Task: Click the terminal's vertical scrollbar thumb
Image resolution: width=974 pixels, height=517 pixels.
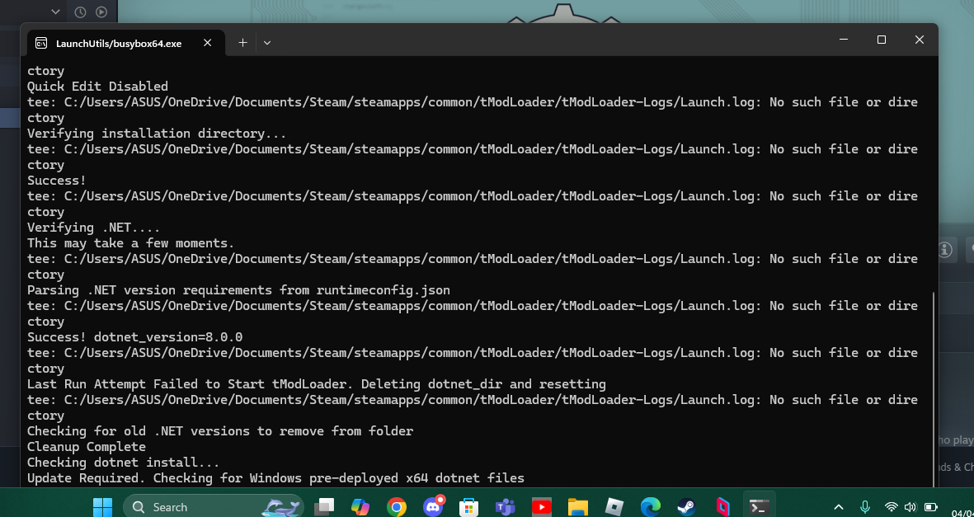Action: click(934, 389)
